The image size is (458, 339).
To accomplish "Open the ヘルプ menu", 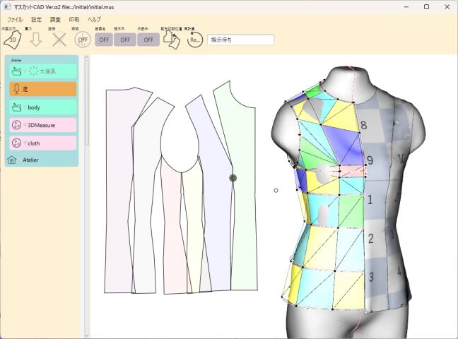I will click(94, 19).
